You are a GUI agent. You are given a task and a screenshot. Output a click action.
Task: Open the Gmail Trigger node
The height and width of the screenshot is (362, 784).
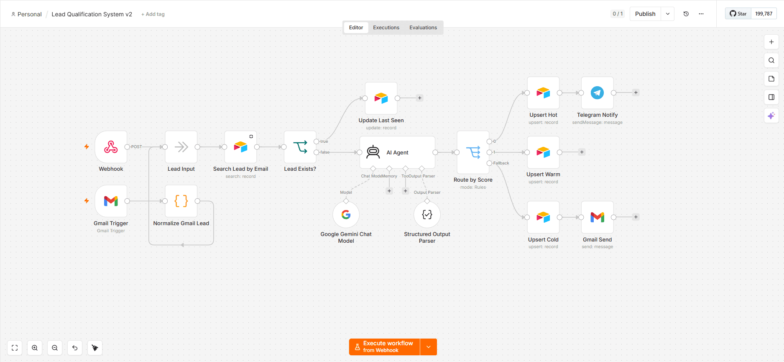(x=111, y=201)
